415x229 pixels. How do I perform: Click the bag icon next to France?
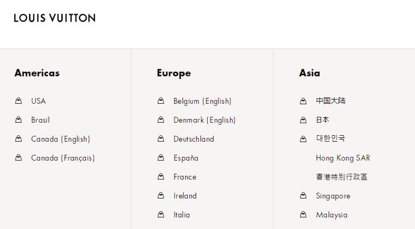coord(161,177)
